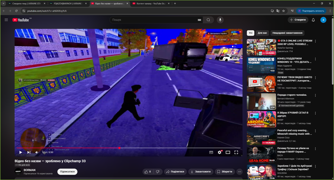Open options for ПОЧЕМУ ТВОИ ВИДЕО НИКТО
The height and width of the screenshot is (180, 334).
click(315, 77)
